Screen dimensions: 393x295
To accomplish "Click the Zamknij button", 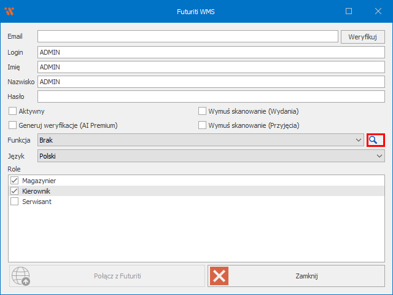I will pos(297,276).
